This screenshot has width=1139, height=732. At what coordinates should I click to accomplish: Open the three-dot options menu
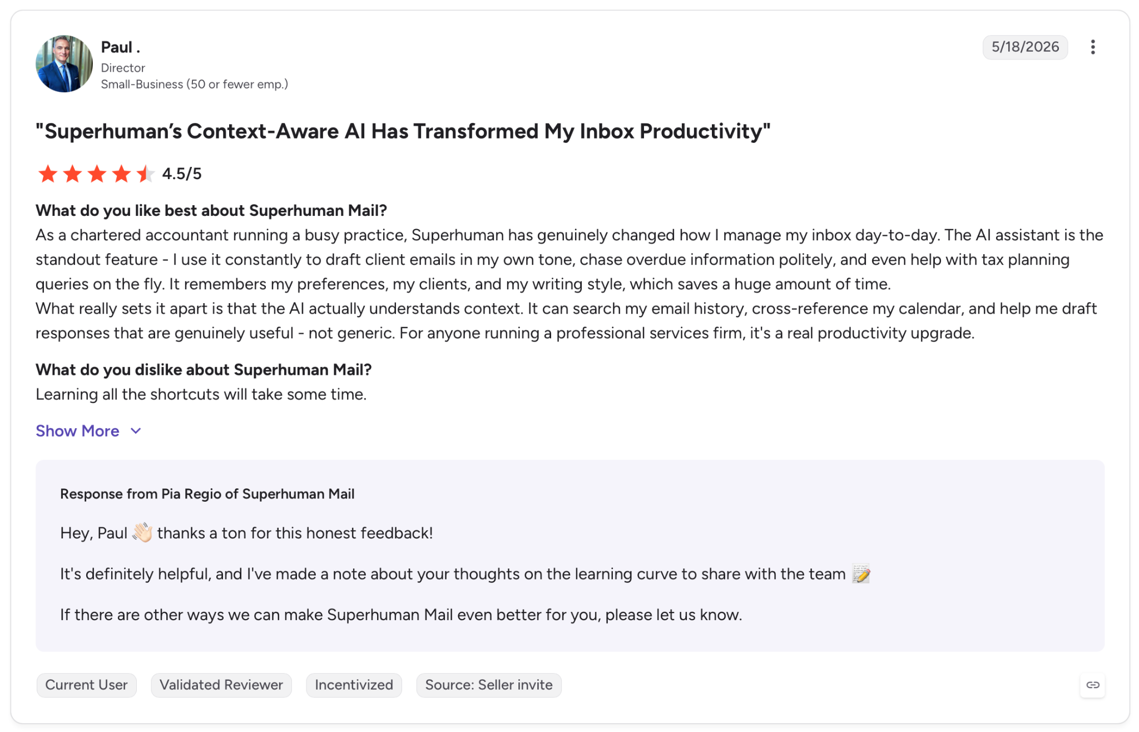pyautogui.click(x=1092, y=47)
